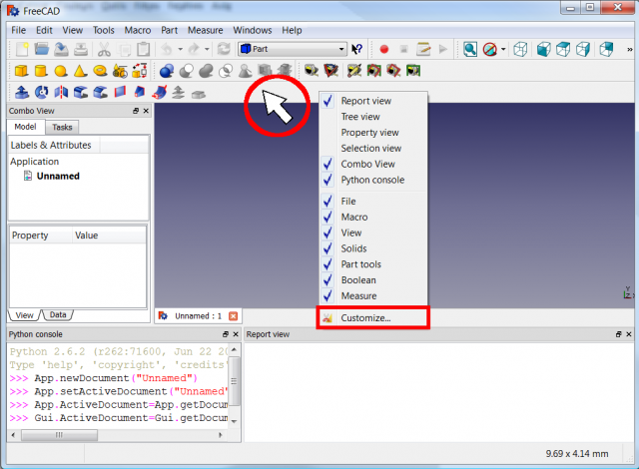Image resolution: width=639 pixels, height=469 pixels.
Task: Uncheck Python console in context menu
Action: tap(372, 180)
